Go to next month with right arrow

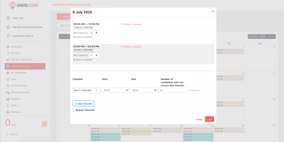click(x=67, y=37)
